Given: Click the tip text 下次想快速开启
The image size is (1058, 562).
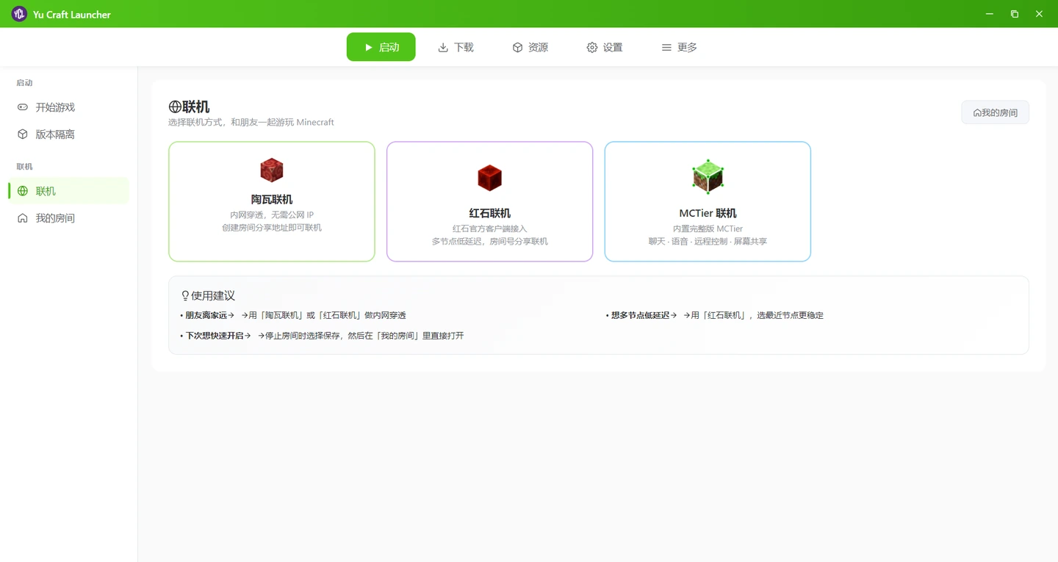Looking at the screenshot, I should click(214, 336).
